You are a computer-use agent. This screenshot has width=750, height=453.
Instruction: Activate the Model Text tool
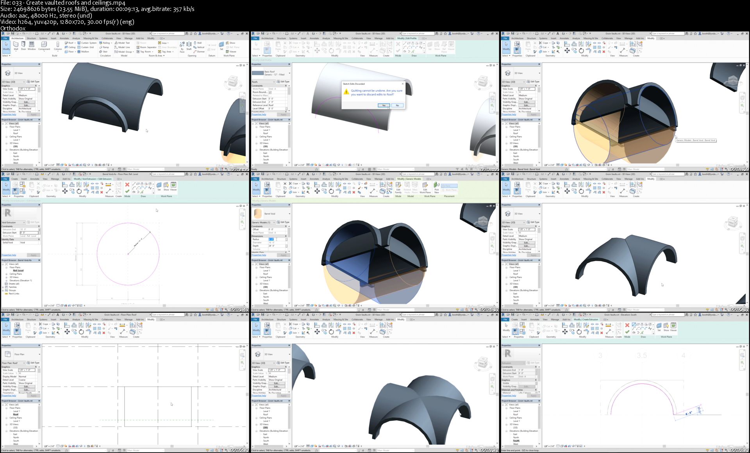(x=122, y=43)
